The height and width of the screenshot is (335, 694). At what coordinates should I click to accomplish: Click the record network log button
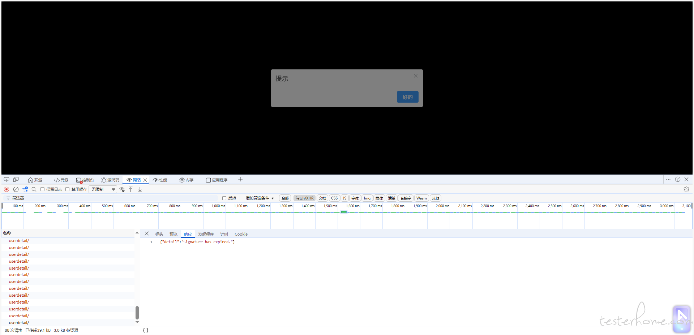[7, 189]
